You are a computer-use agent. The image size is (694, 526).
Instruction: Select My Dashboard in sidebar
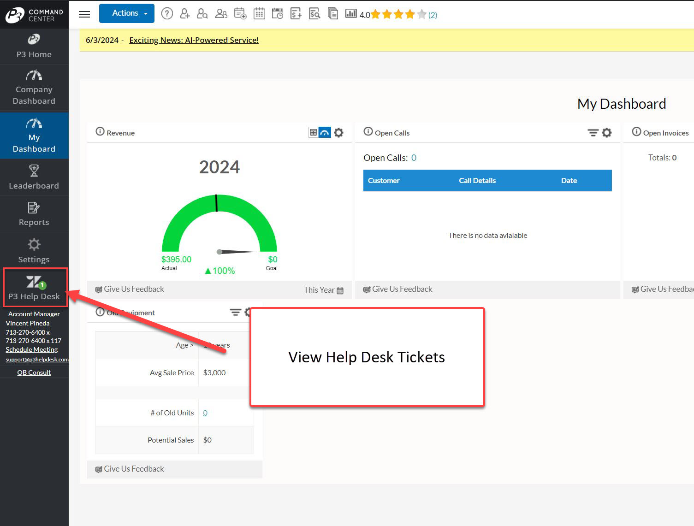[34, 136]
